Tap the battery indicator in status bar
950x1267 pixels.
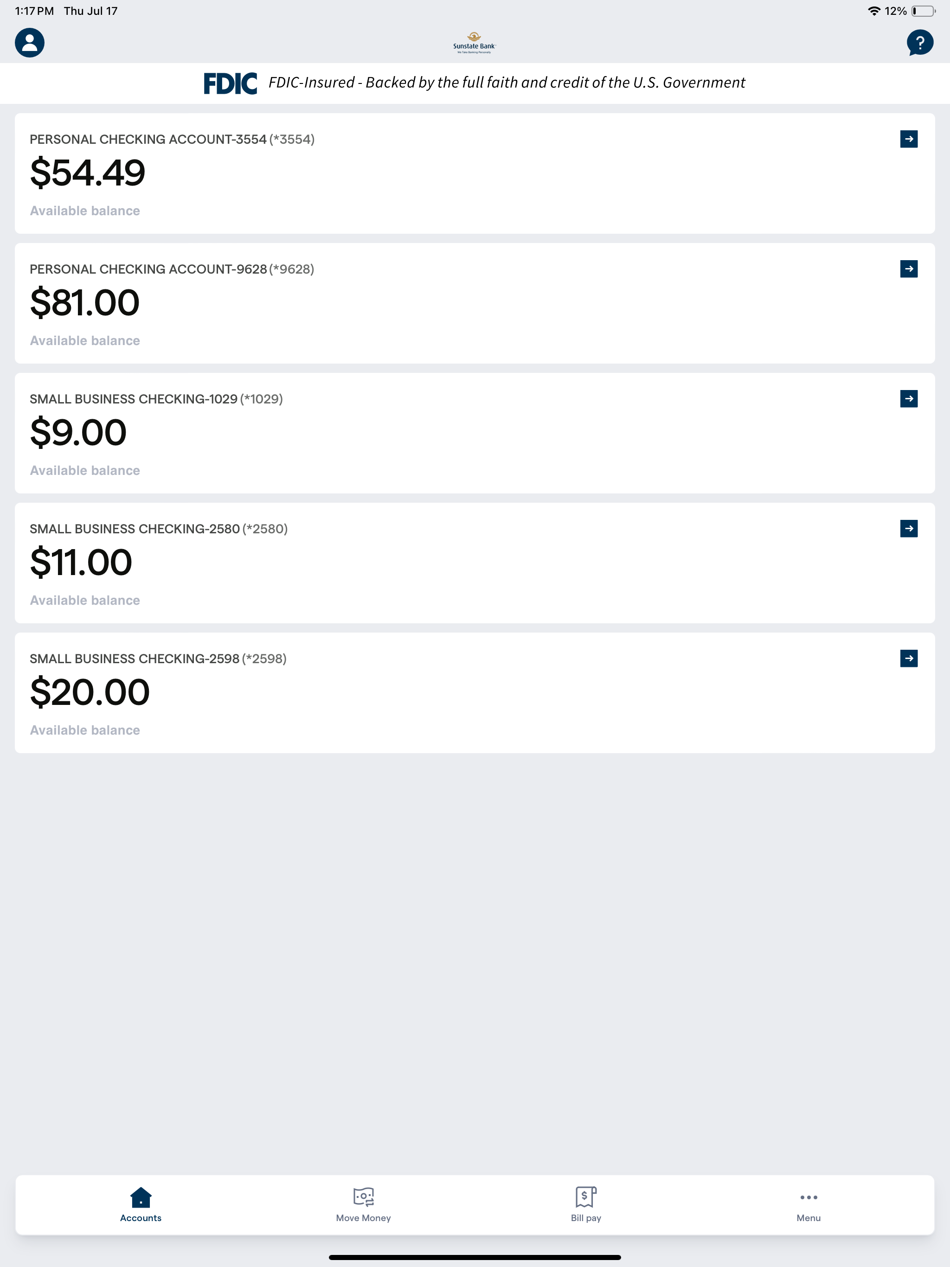click(x=923, y=11)
